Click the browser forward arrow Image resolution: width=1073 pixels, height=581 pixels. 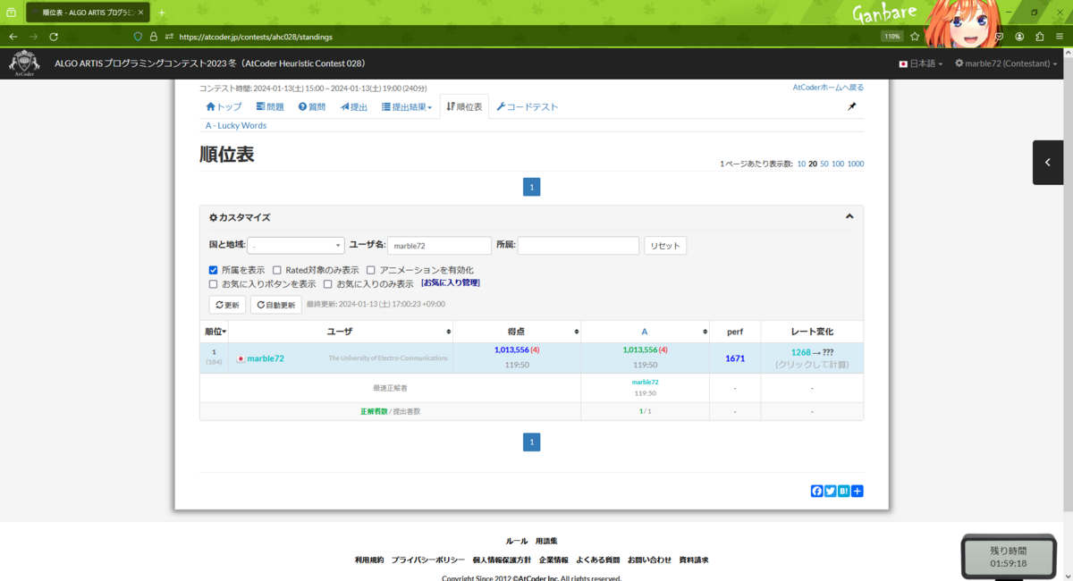33,37
